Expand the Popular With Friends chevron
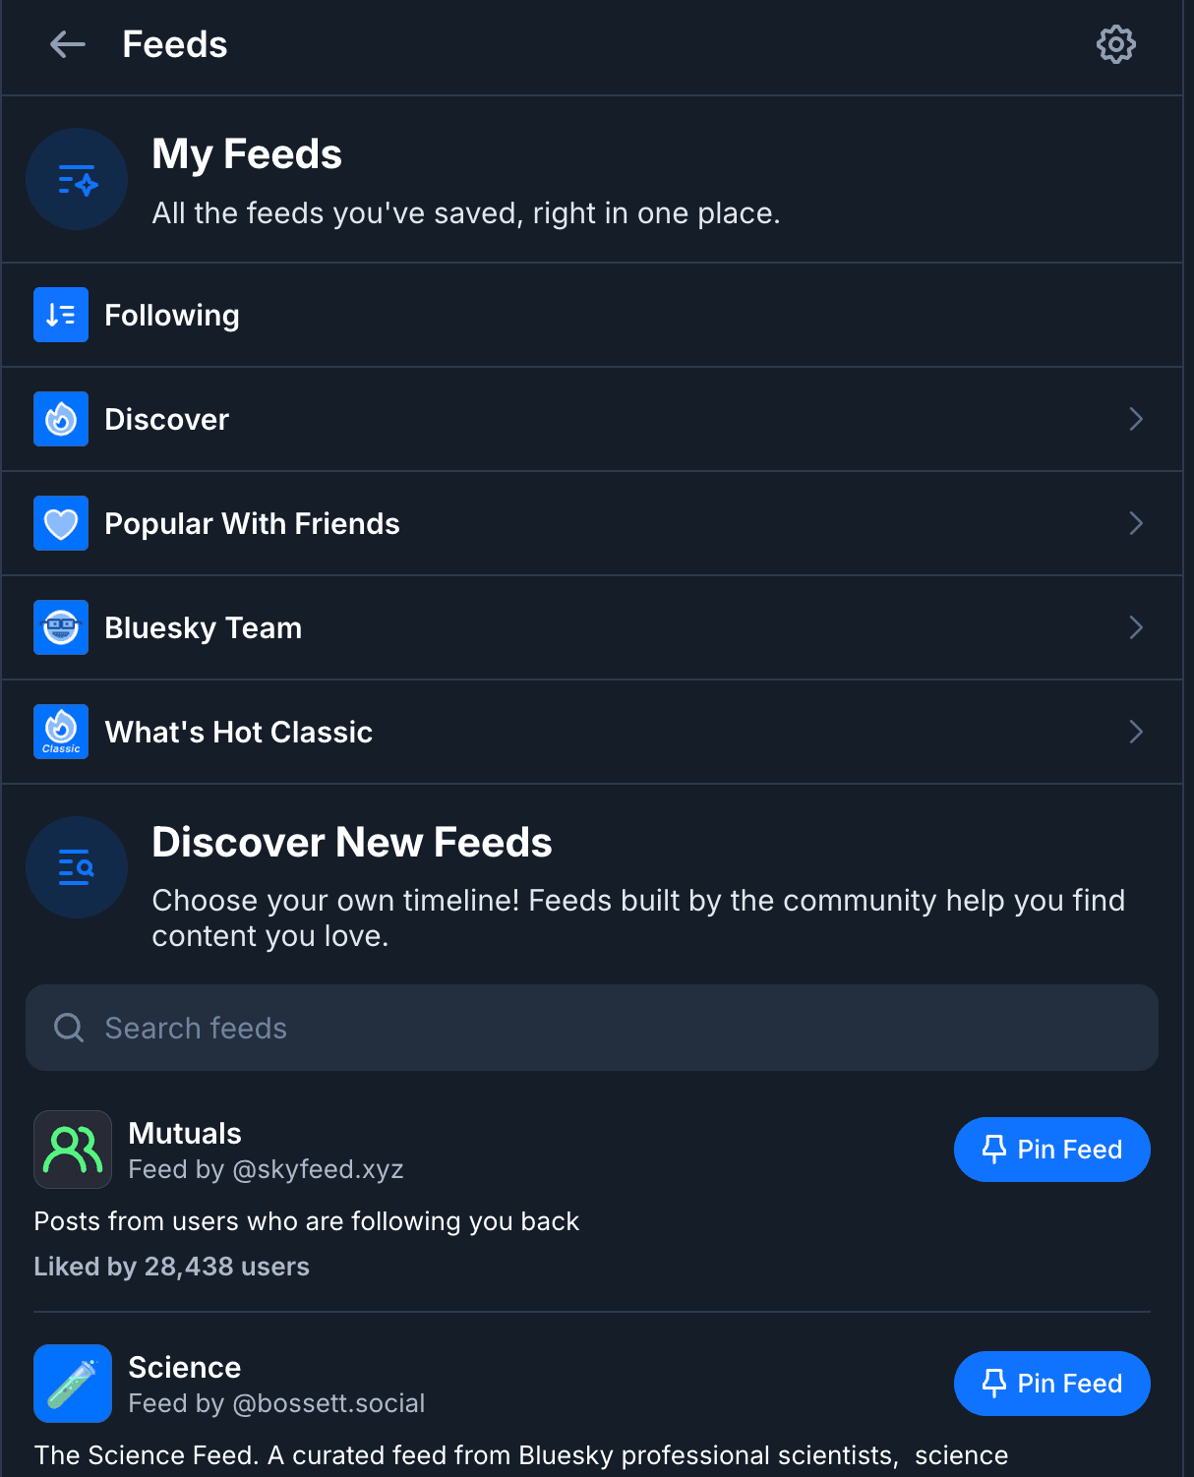This screenshot has width=1194, height=1477. pyautogui.click(x=1136, y=523)
